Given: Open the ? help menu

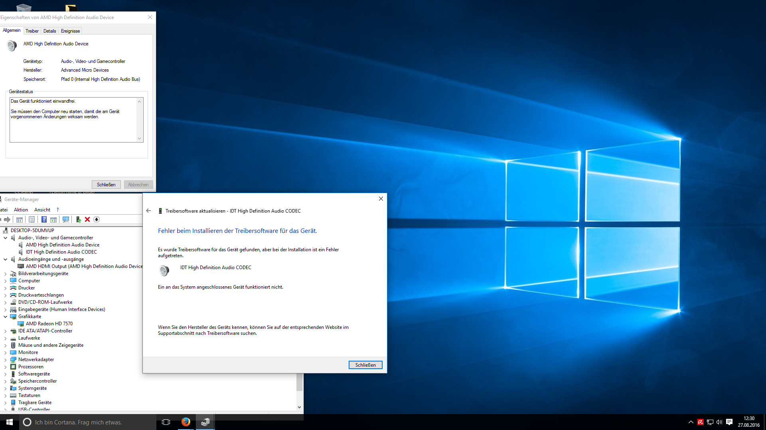Looking at the screenshot, I should tap(57, 210).
